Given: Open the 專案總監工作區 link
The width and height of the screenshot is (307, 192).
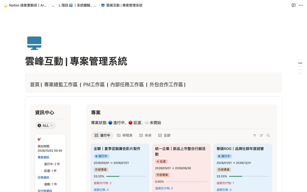Looking at the screenshot, I should [61, 84].
